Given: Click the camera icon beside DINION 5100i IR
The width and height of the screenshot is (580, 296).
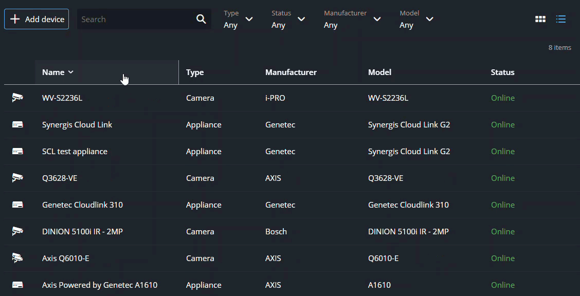Looking at the screenshot, I should pyautogui.click(x=17, y=231).
